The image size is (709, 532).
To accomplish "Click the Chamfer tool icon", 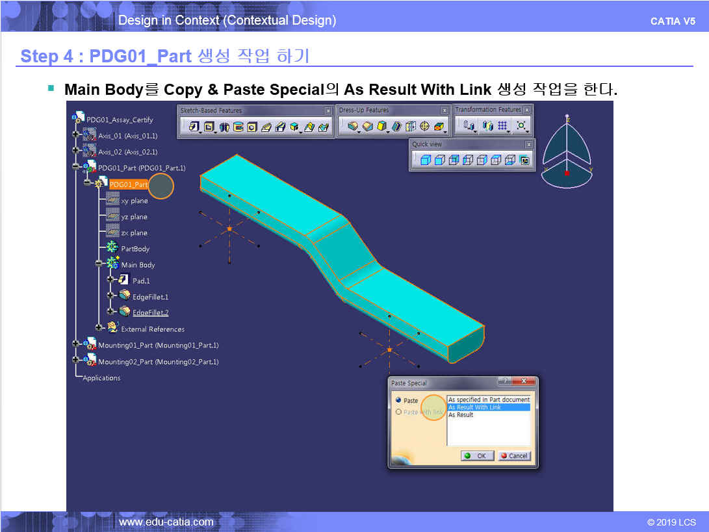I will [x=368, y=127].
